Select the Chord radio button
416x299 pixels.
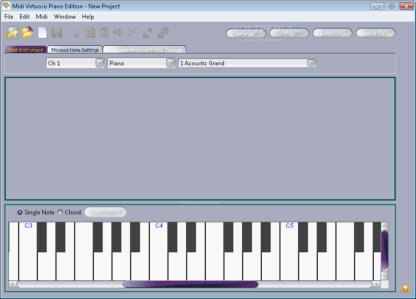click(x=60, y=212)
